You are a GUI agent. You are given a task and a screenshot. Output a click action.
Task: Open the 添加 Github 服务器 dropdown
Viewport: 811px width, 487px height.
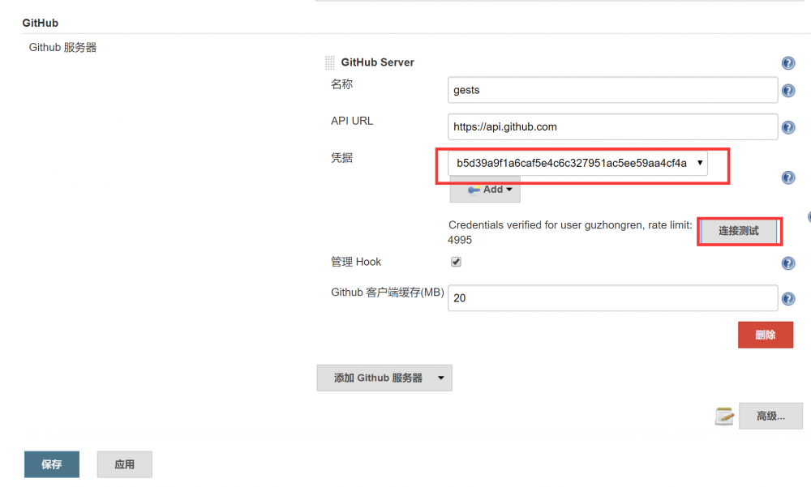384,378
